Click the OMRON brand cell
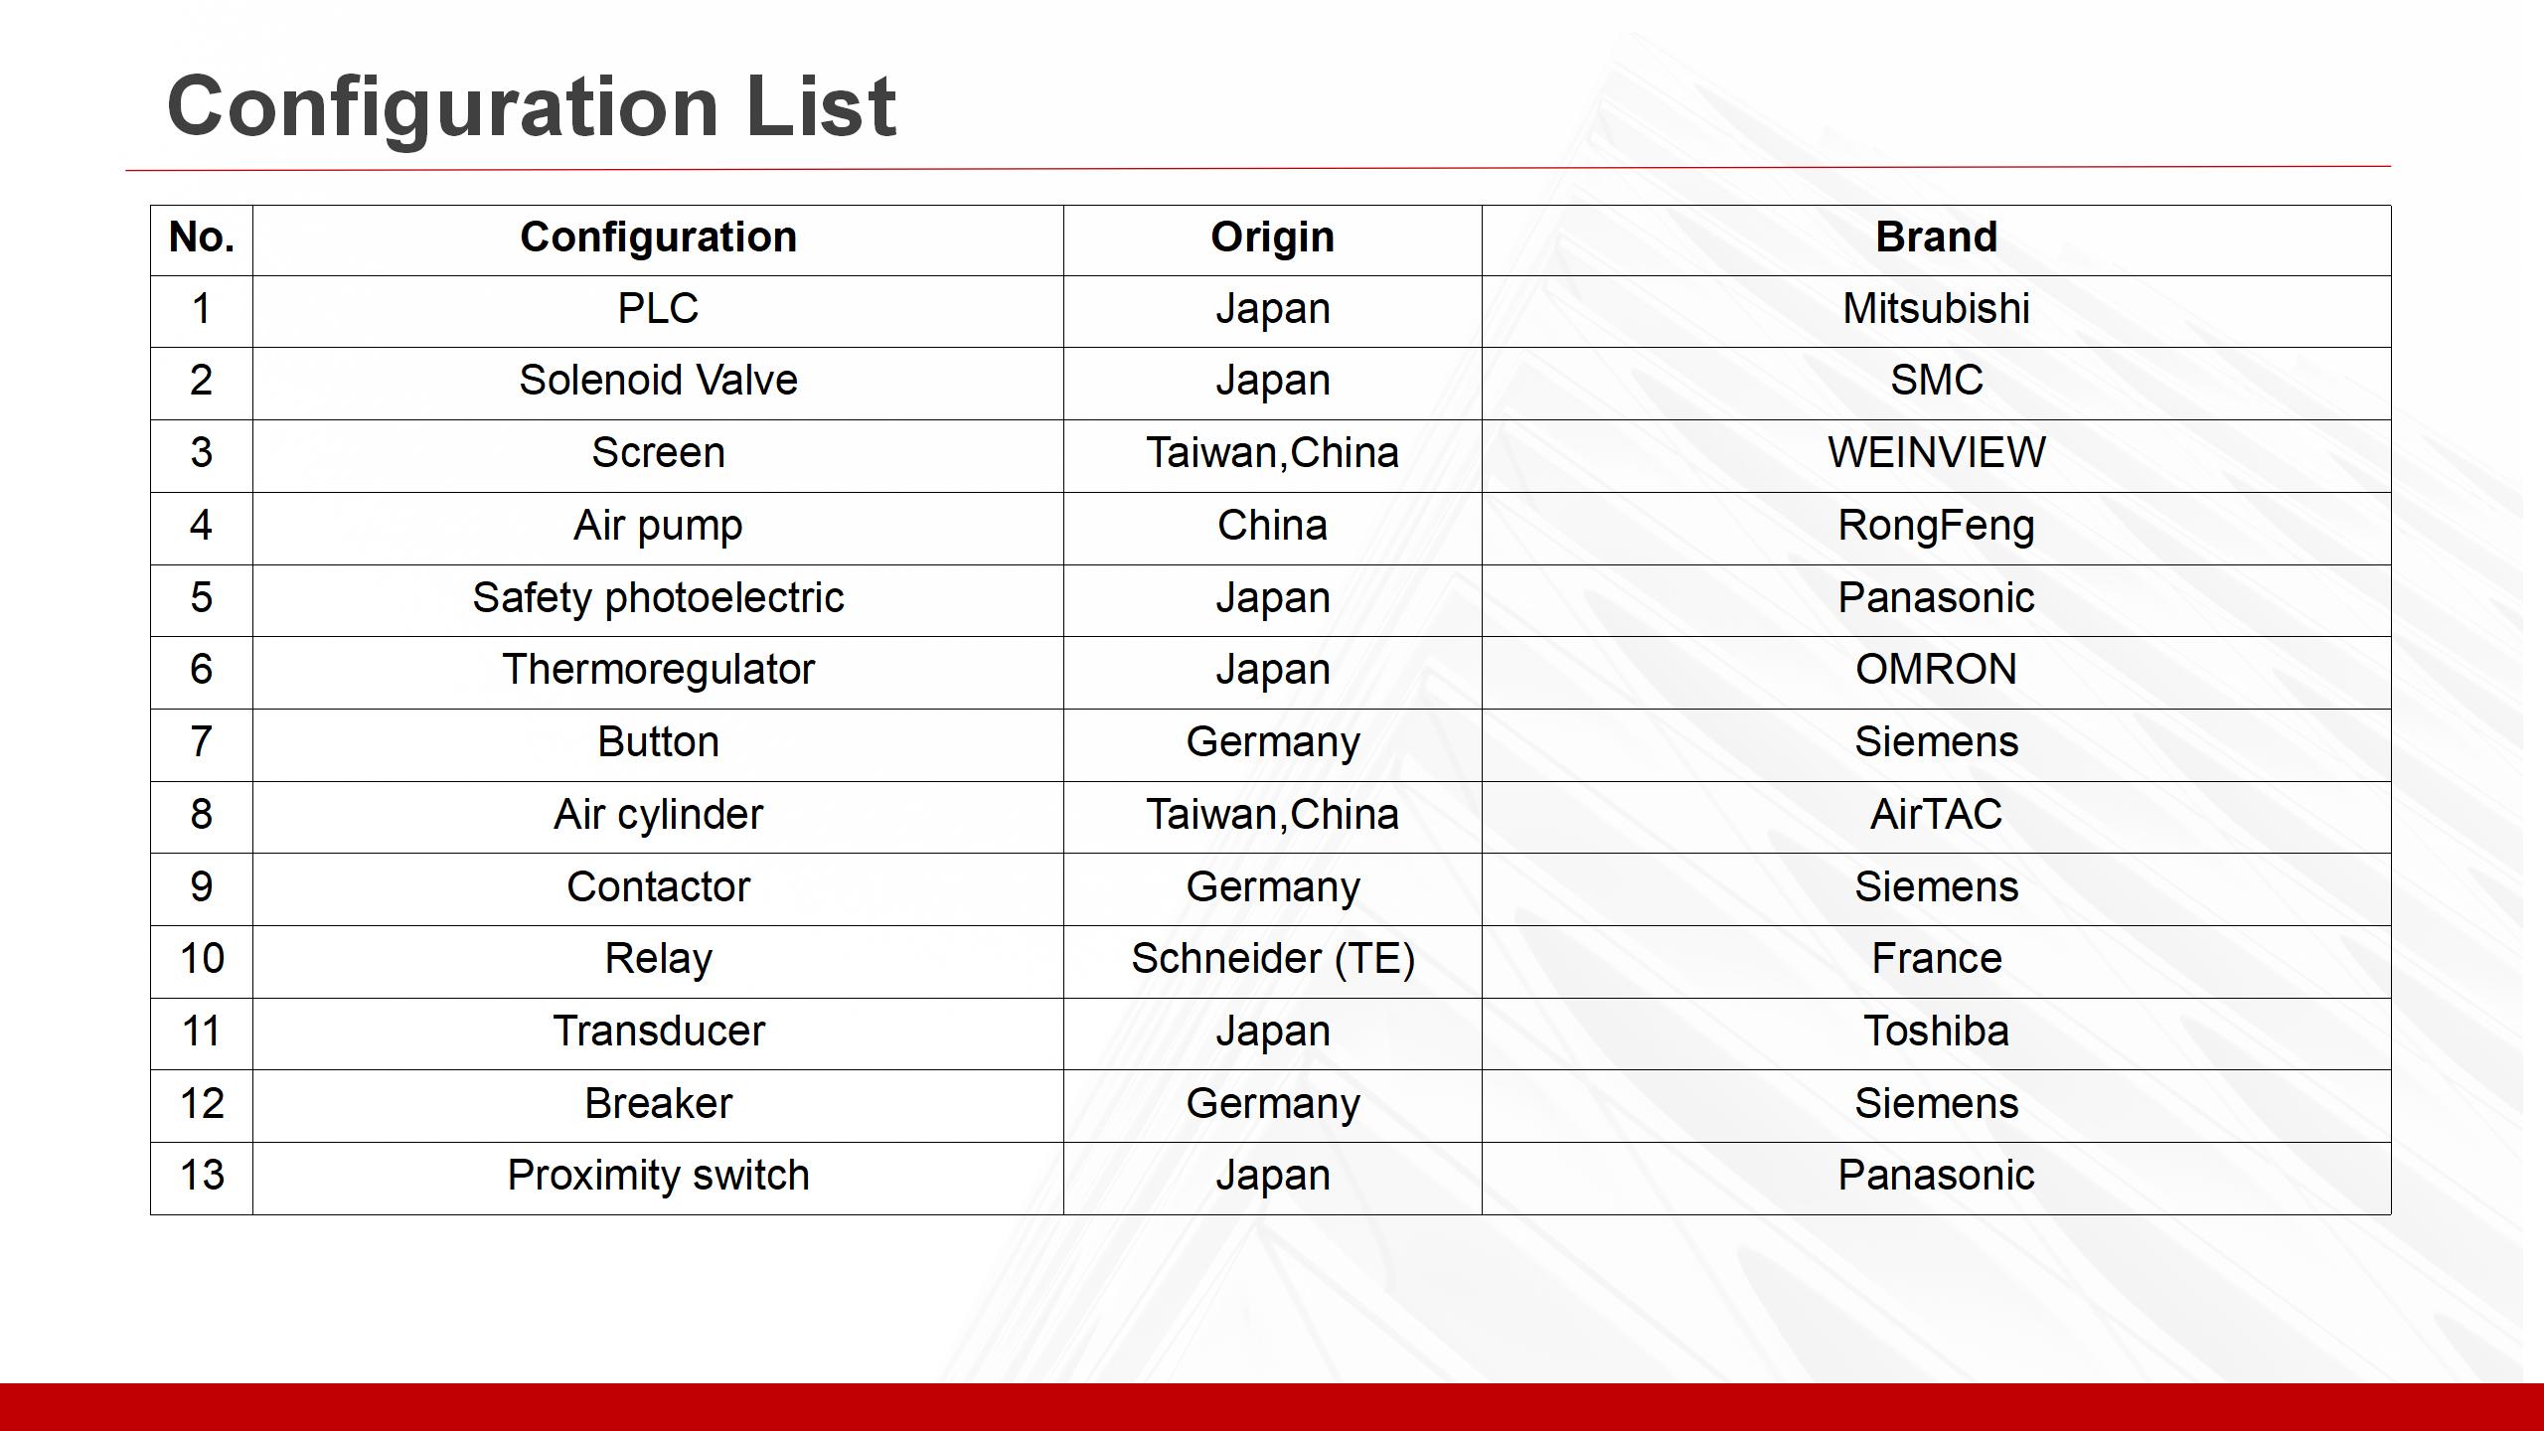2544x1431 pixels. (x=1936, y=670)
